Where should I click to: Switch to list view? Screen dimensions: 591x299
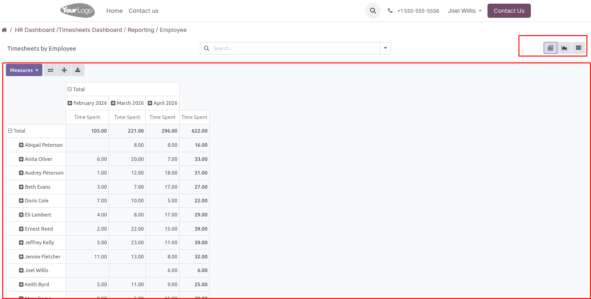[x=578, y=48]
